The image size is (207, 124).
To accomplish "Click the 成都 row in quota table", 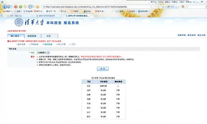I will (x=103, y=95).
